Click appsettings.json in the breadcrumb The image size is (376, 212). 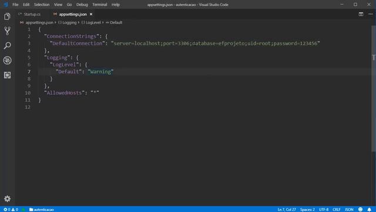pos(39,22)
